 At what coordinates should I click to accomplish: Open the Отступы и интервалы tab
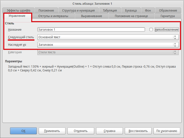[x=53, y=16]
